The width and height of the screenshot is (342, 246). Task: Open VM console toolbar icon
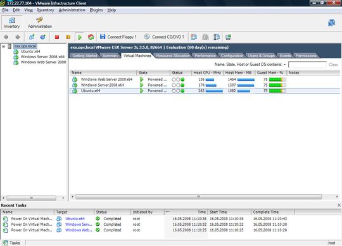click(228, 37)
